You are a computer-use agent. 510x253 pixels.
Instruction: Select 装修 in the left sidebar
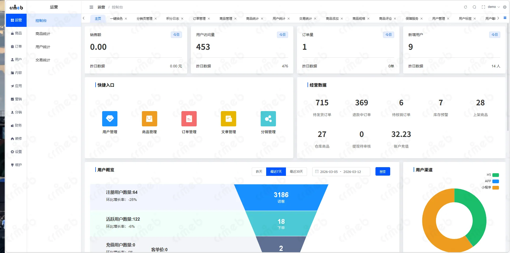click(16, 138)
